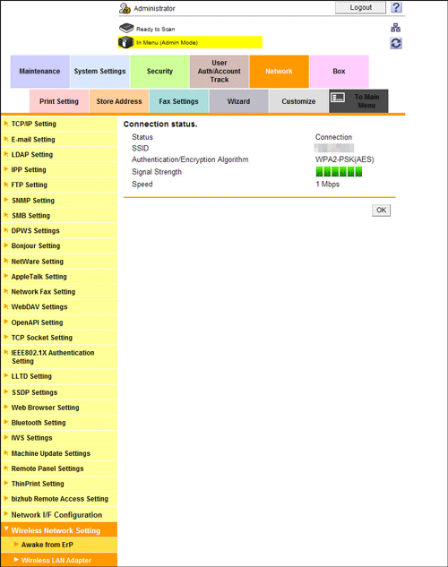Click the To Main Menu panel icon

[338, 98]
